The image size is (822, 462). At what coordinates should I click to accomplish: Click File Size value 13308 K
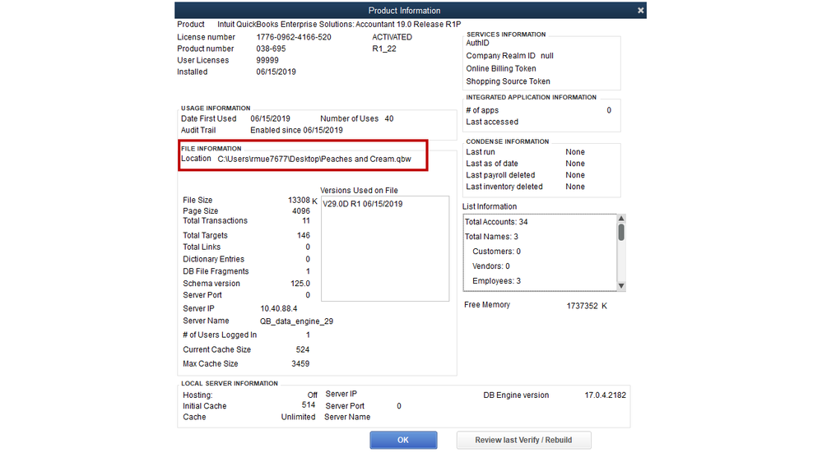pos(303,200)
